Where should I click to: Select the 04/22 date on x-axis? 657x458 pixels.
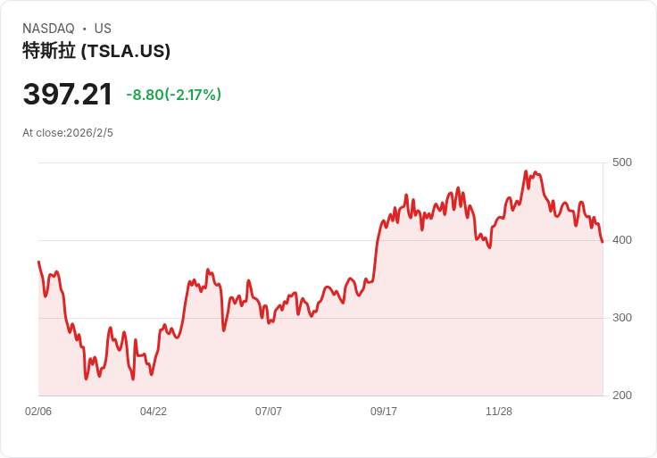click(154, 412)
